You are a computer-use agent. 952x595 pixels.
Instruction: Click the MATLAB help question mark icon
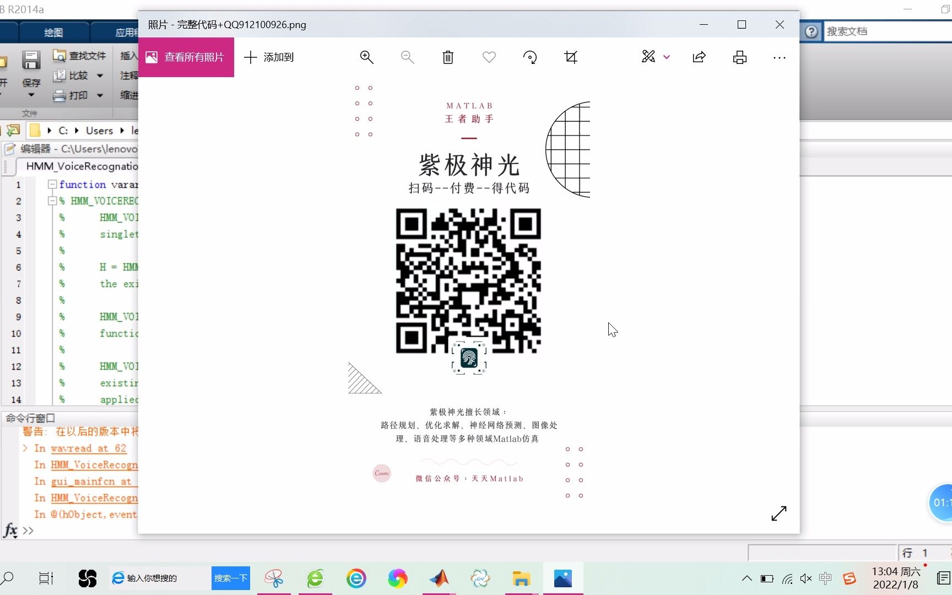[812, 31]
